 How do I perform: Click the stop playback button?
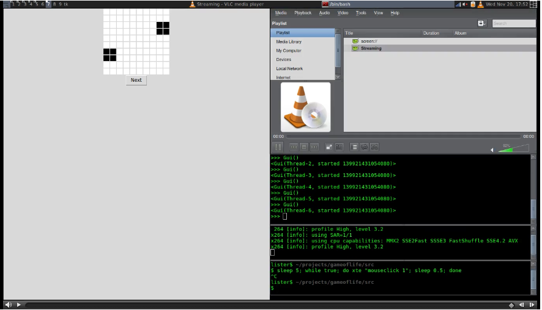coord(303,147)
